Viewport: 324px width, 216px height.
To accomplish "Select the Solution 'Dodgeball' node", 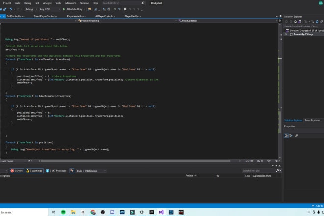I will tap(304, 31).
